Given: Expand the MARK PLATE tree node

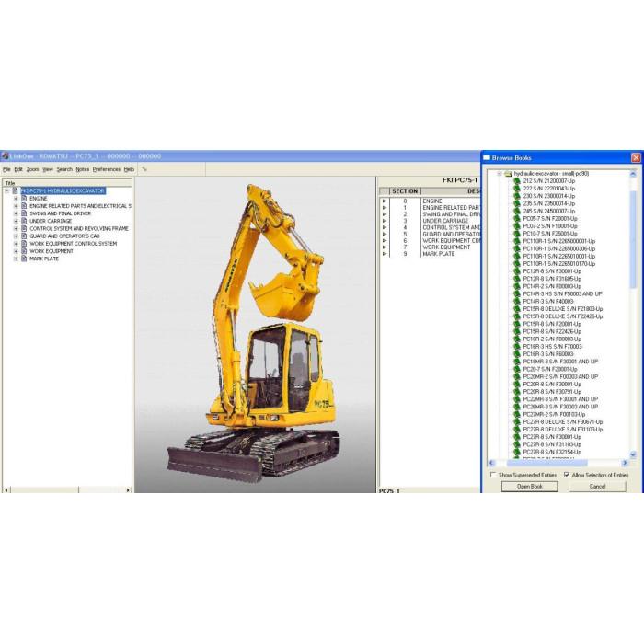Looking at the screenshot, I should pyautogui.click(x=16, y=259).
